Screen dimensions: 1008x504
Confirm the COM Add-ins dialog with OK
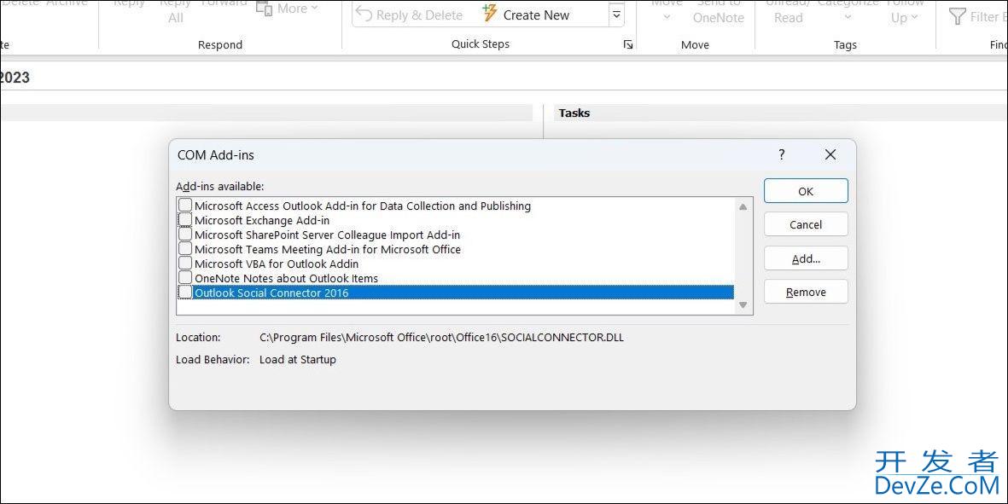click(x=806, y=191)
